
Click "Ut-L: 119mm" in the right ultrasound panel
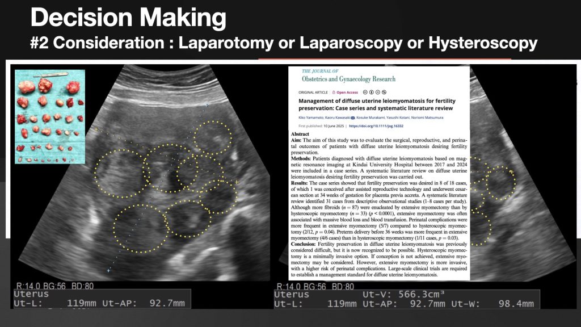pos(315,304)
